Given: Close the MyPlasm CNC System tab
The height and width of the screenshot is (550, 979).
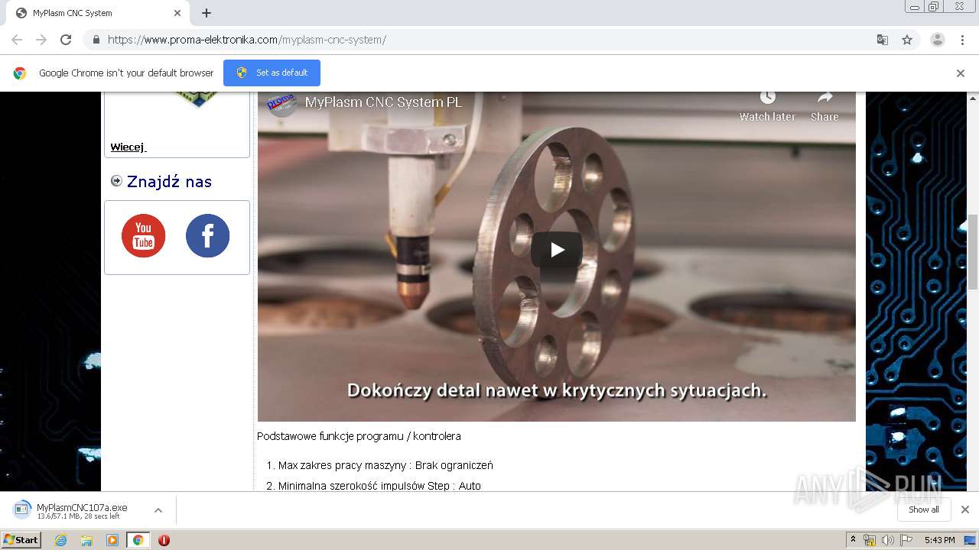Looking at the screenshot, I should click(x=177, y=13).
